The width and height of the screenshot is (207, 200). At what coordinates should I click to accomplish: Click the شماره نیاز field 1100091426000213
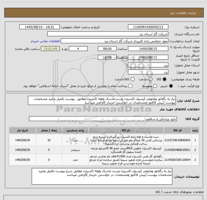(x=148, y=27)
